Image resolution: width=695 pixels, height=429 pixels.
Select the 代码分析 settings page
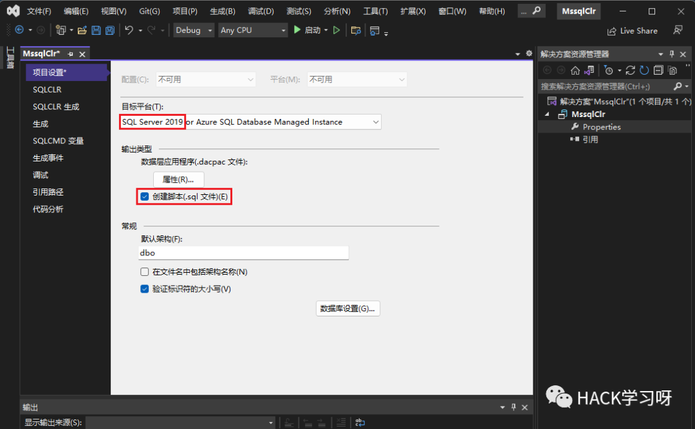tap(66, 209)
